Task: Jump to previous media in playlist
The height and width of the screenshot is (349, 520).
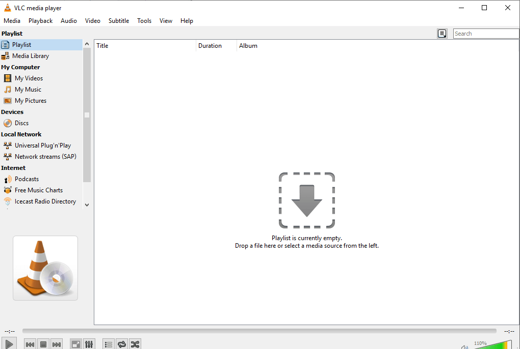Action: [x=30, y=344]
